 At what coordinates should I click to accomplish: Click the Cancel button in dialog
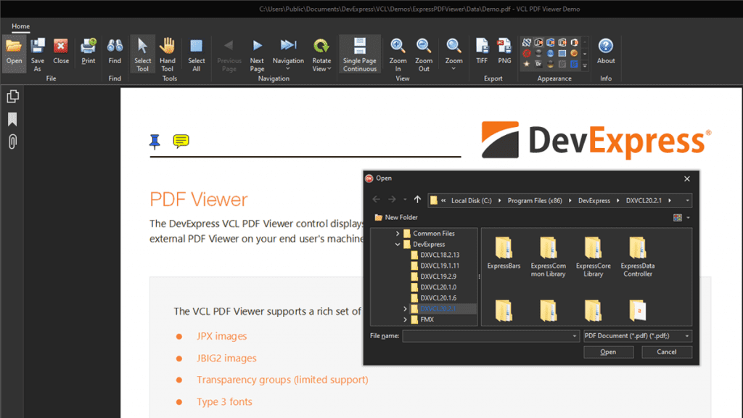pos(666,352)
